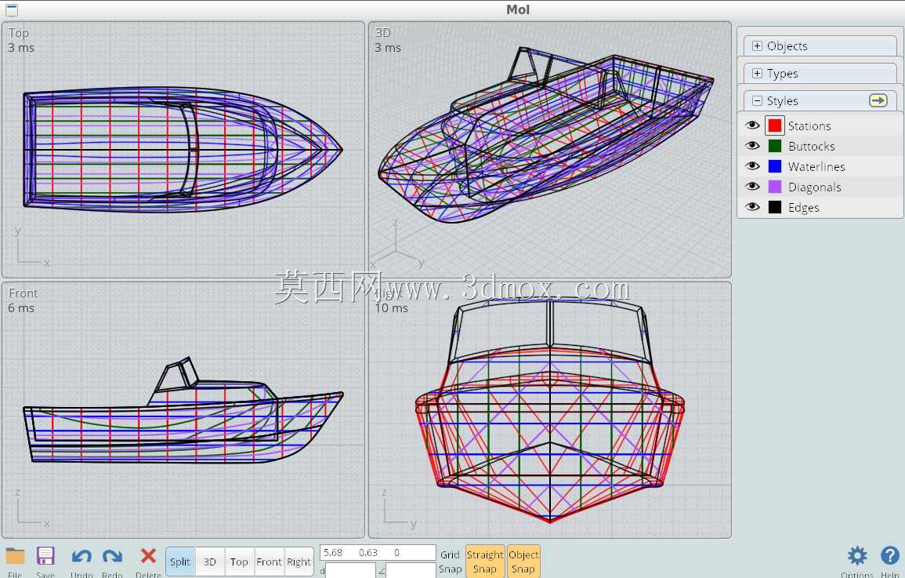Viewport: 905px width, 578px height.
Task: Select the Waterlines style name
Action: [x=816, y=167]
